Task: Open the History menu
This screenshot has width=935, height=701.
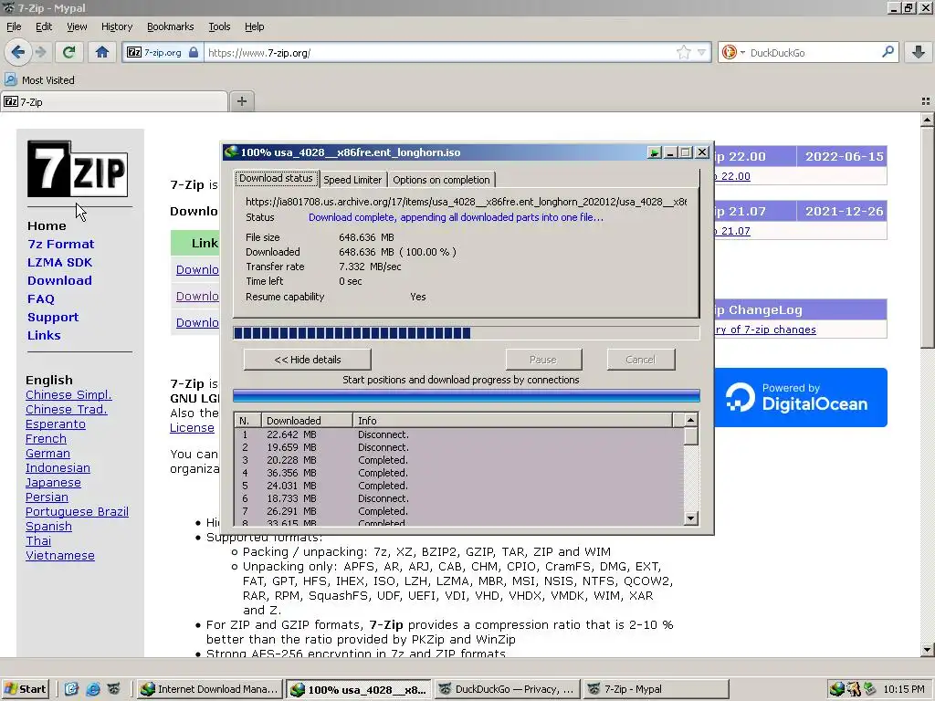Action: (116, 26)
